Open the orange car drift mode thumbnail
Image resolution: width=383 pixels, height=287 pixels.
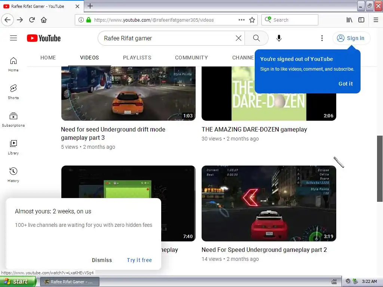point(128,93)
